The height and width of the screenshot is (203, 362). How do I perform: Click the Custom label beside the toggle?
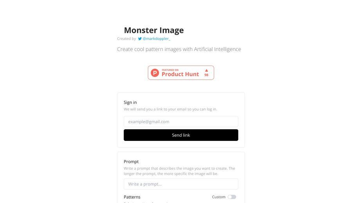pos(219,197)
